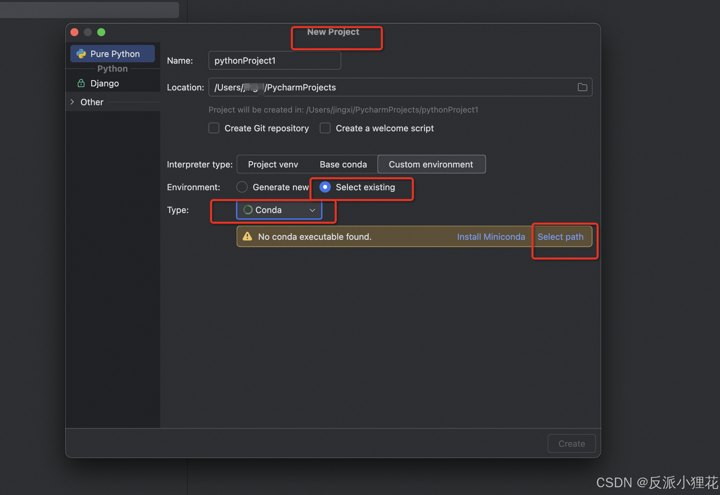This screenshot has width=720, height=495.
Task: Click the green Conda circle icon
Action: click(248, 210)
